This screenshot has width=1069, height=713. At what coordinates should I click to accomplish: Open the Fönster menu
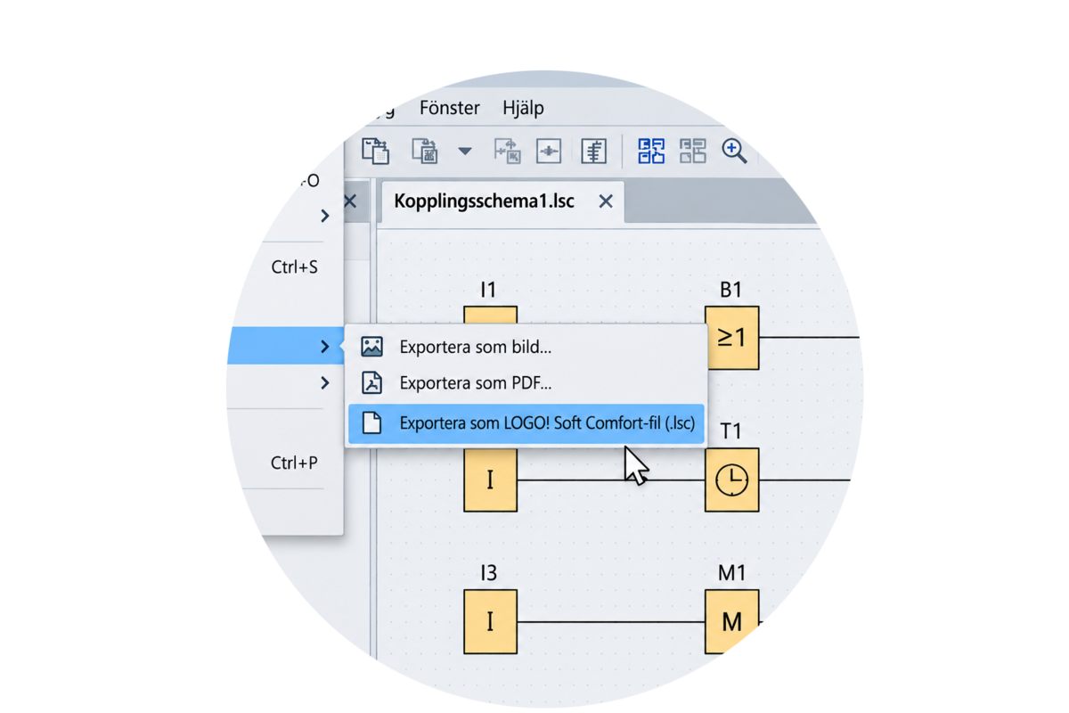(x=450, y=108)
